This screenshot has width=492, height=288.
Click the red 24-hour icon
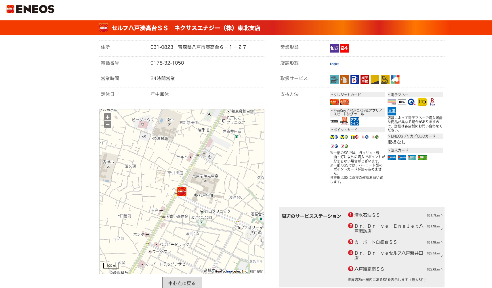coord(344,48)
